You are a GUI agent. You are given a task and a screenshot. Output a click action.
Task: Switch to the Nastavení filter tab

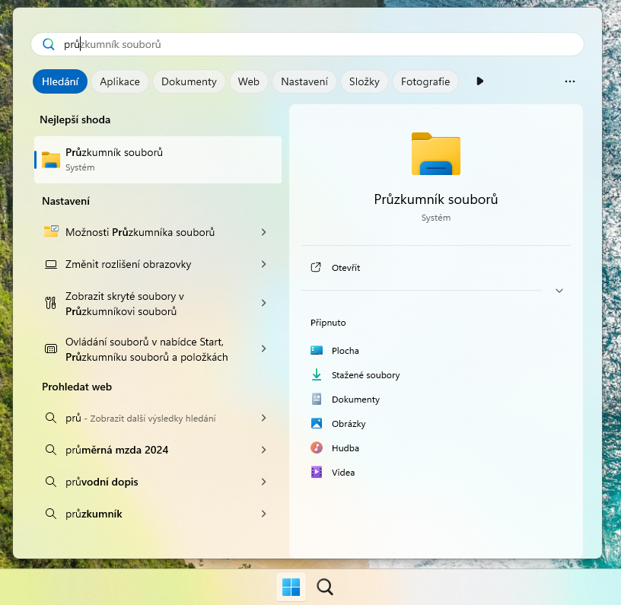[304, 81]
